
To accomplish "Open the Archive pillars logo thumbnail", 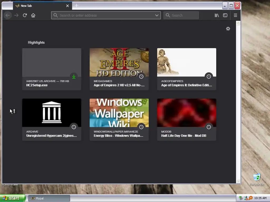I will [x=52, y=113].
